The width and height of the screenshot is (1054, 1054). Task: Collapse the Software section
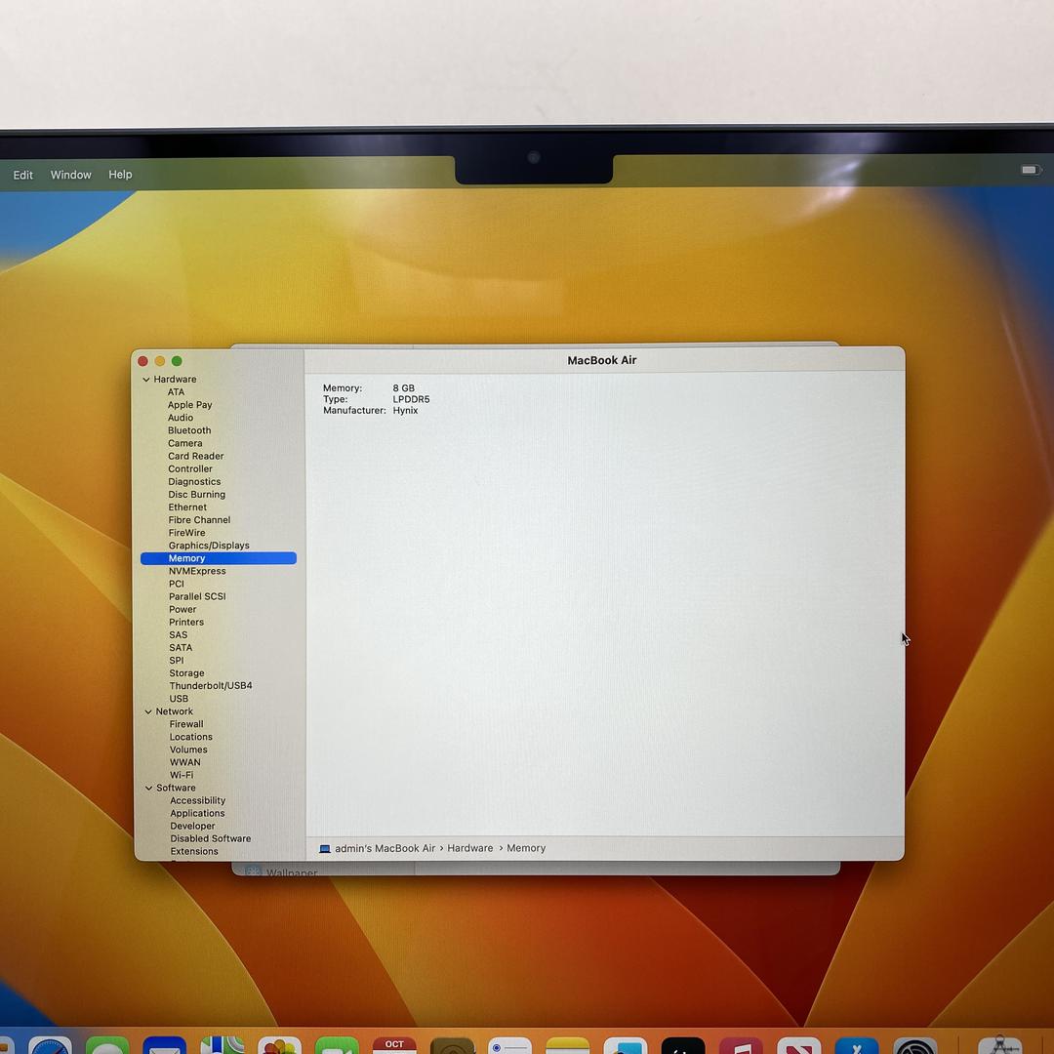(149, 788)
